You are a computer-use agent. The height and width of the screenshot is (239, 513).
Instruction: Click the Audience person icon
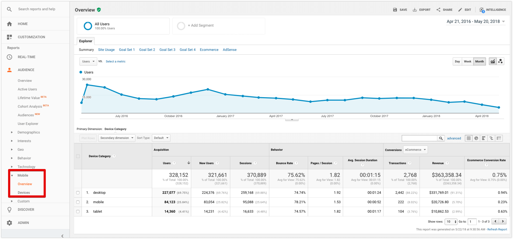click(x=9, y=70)
